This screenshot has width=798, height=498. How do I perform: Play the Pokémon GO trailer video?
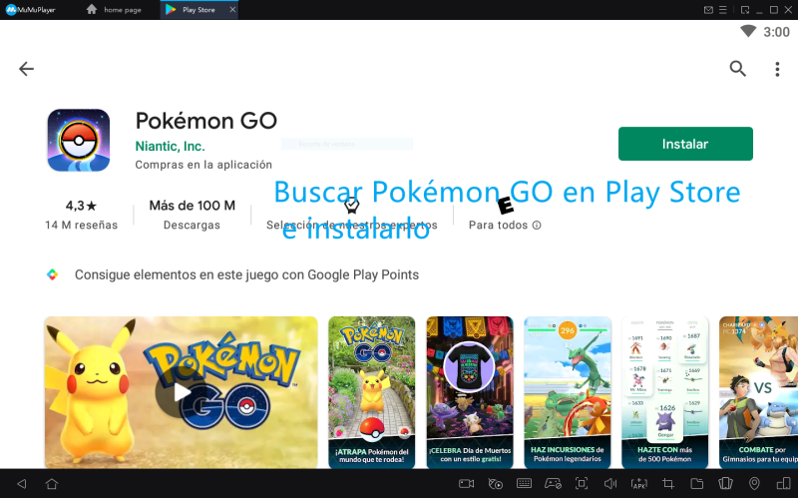pos(181,392)
